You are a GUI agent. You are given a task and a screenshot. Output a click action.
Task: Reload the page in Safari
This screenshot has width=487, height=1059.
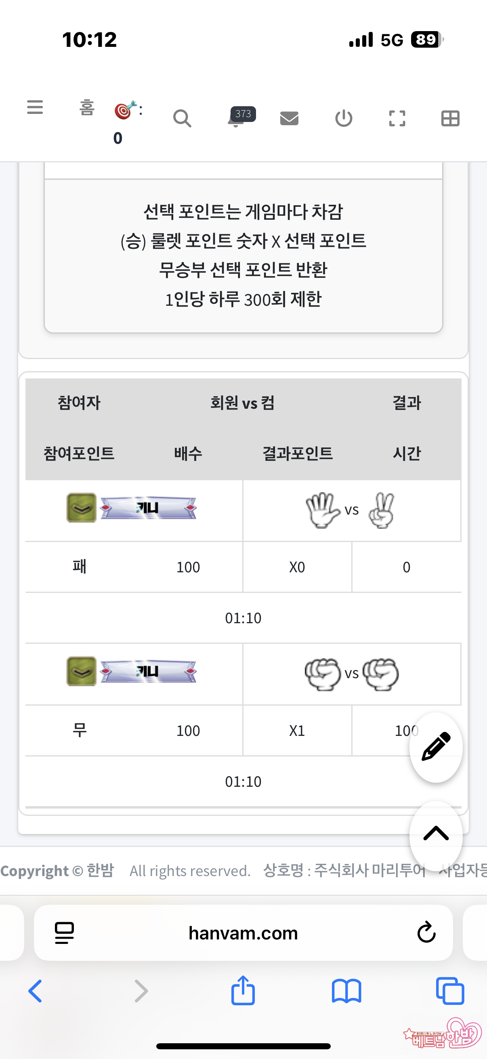(426, 933)
